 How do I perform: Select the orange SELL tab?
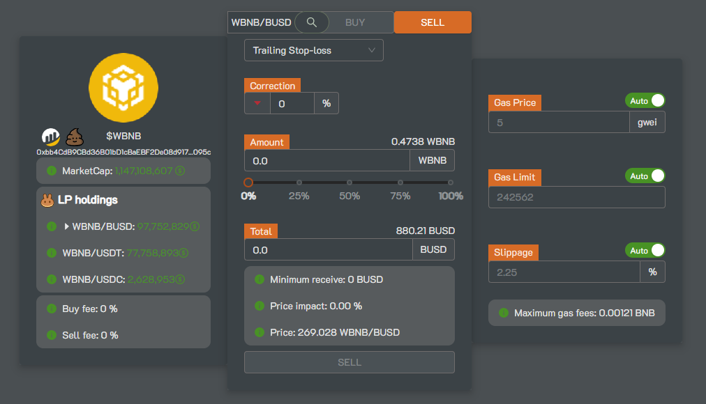click(x=433, y=22)
